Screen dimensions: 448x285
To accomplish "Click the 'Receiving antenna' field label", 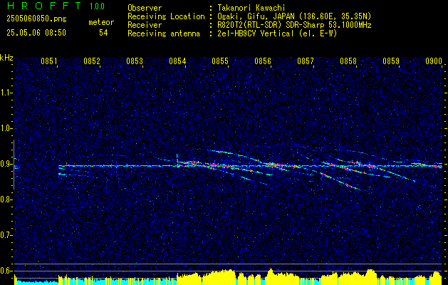I will pyautogui.click(x=164, y=33).
